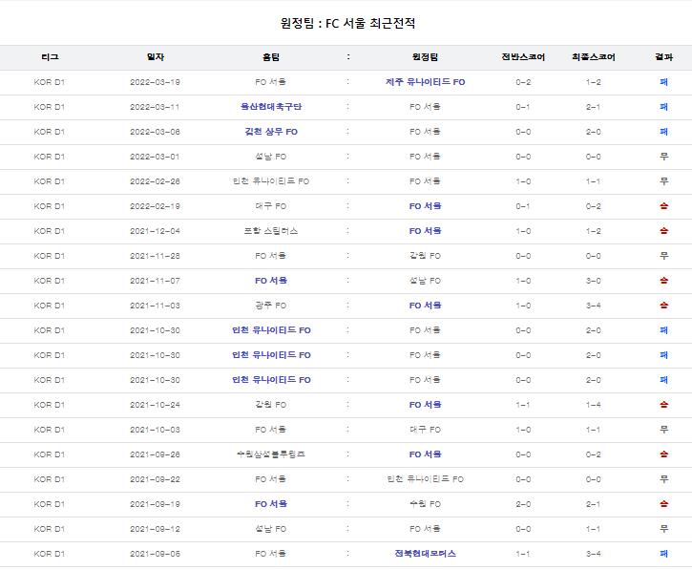Select half-time score 0-2 in the 2022-03-19 row
Viewport: 692px width, 570px height.
click(523, 82)
